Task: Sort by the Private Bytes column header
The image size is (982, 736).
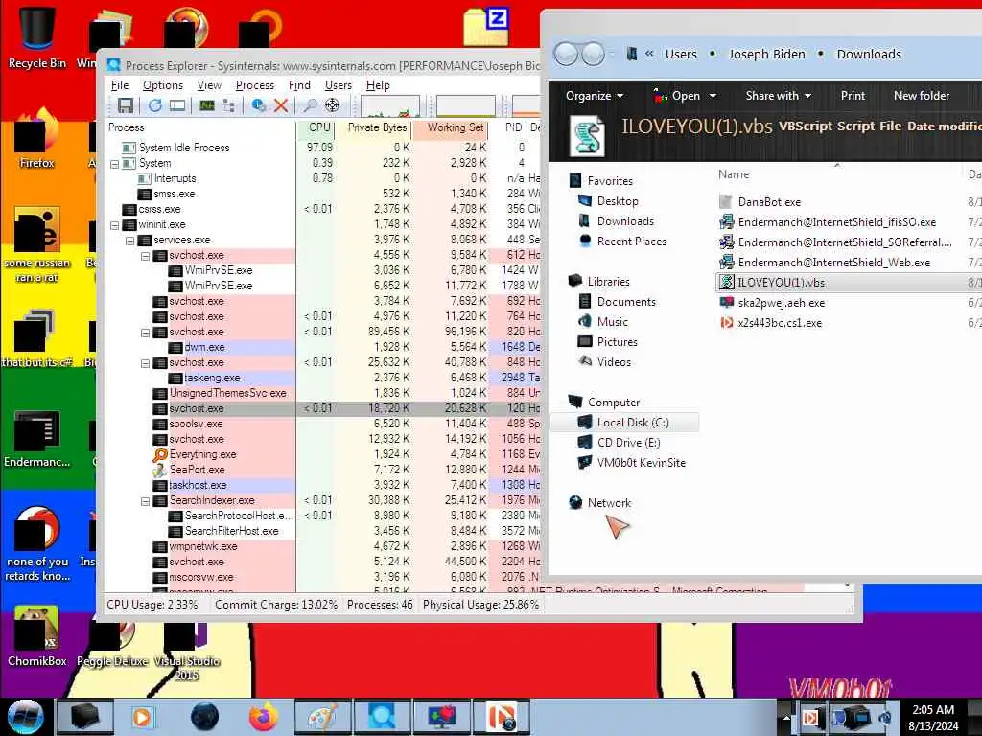Action: [x=373, y=127]
